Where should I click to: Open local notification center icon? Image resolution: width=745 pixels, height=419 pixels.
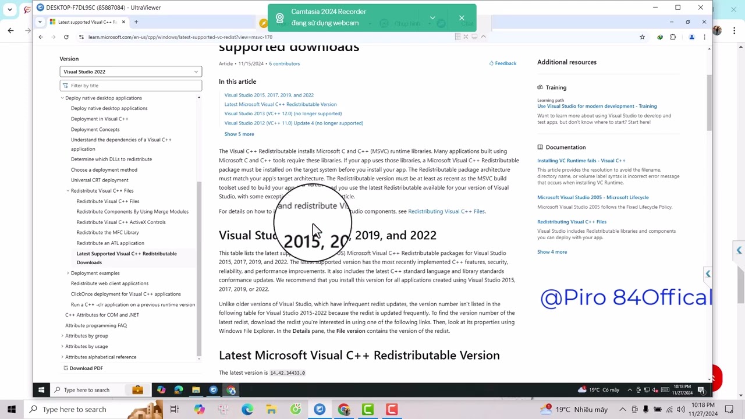(729, 409)
